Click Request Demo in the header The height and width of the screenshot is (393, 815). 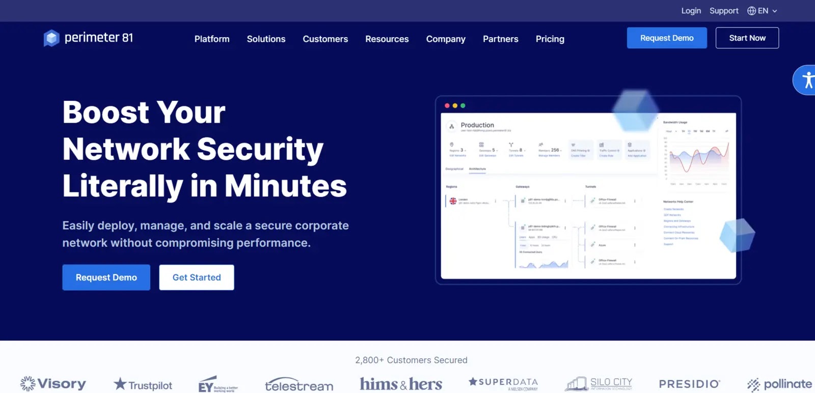pyautogui.click(x=667, y=38)
